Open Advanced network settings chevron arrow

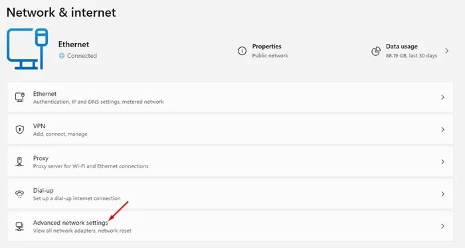point(442,226)
